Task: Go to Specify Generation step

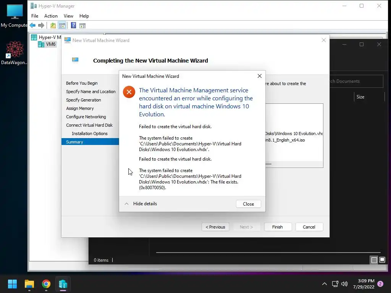Action: (x=84, y=100)
